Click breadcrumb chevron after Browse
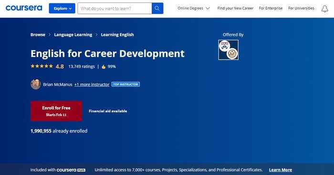The width and height of the screenshot is (334, 175). pos(50,34)
